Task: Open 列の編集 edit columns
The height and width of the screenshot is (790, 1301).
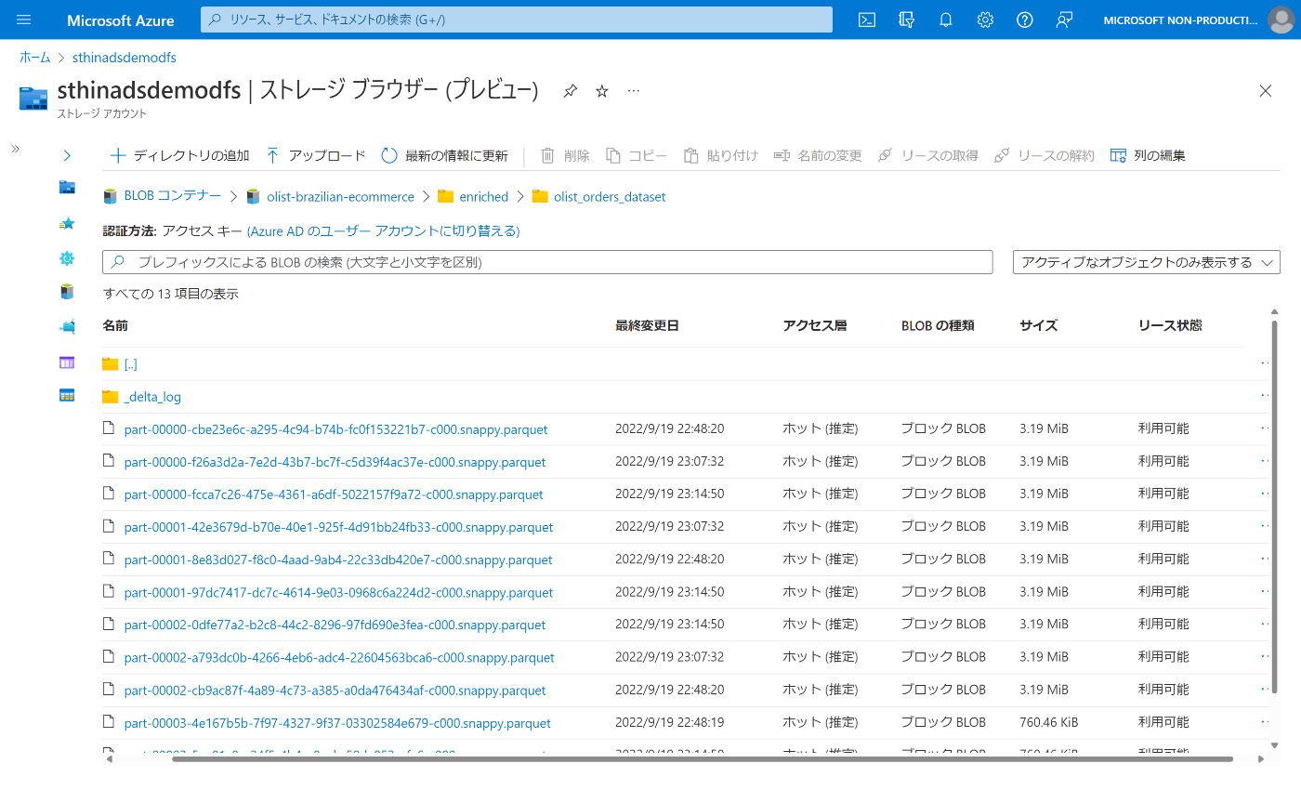Action: point(1148,155)
